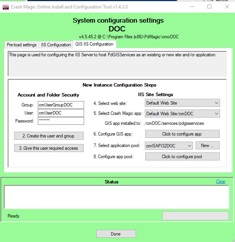Screen dimensions: 235x242
Task: Click Give this user required access
Action: (49, 148)
